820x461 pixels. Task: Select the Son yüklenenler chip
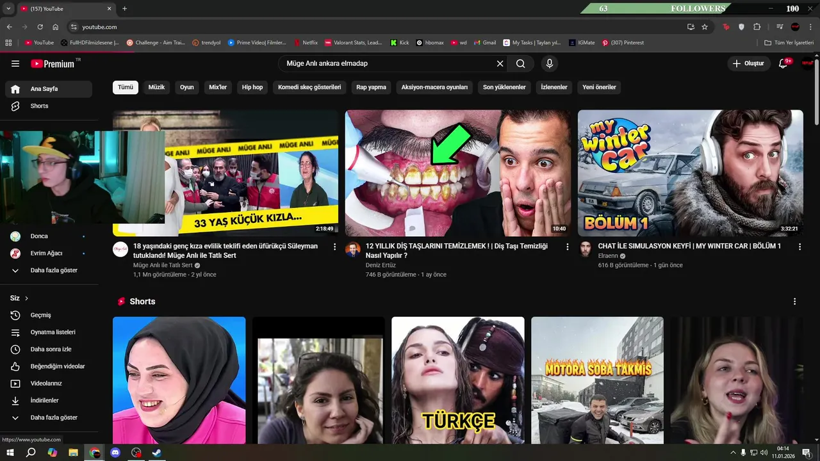504,87
